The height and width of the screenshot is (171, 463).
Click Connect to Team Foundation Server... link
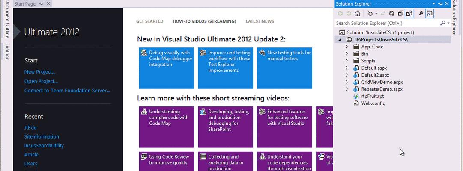[x=67, y=91]
